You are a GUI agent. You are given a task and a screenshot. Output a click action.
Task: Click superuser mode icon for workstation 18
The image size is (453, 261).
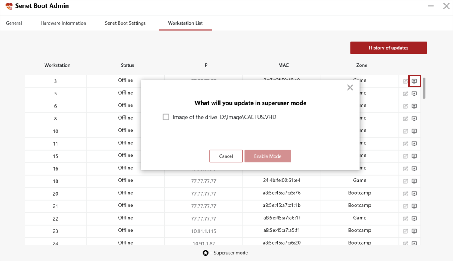coord(414,181)
